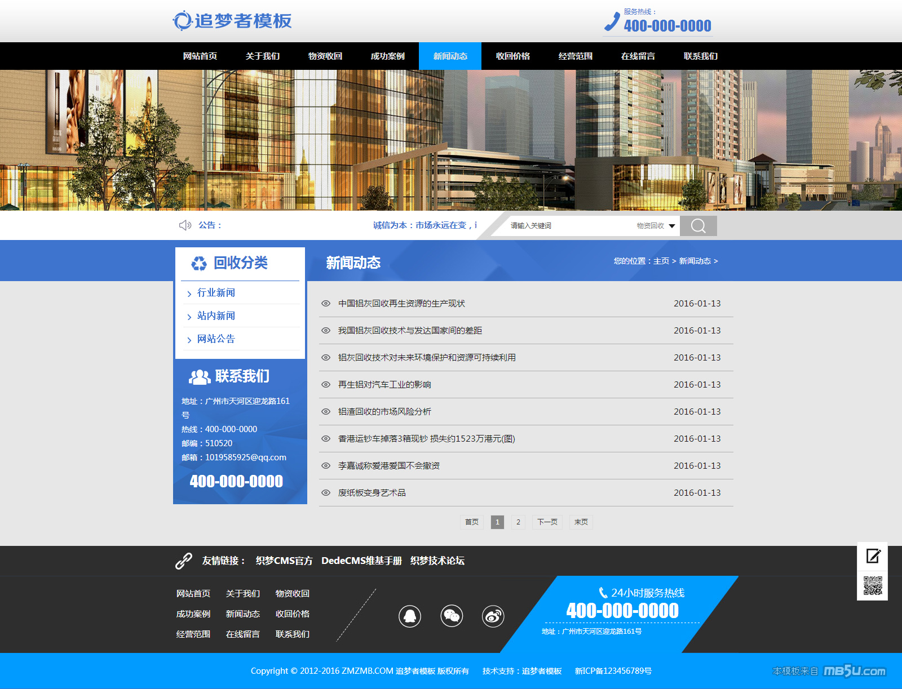Open the WeChat icon in footer
This screenshot has width=902, height=689.
point(452,616)
